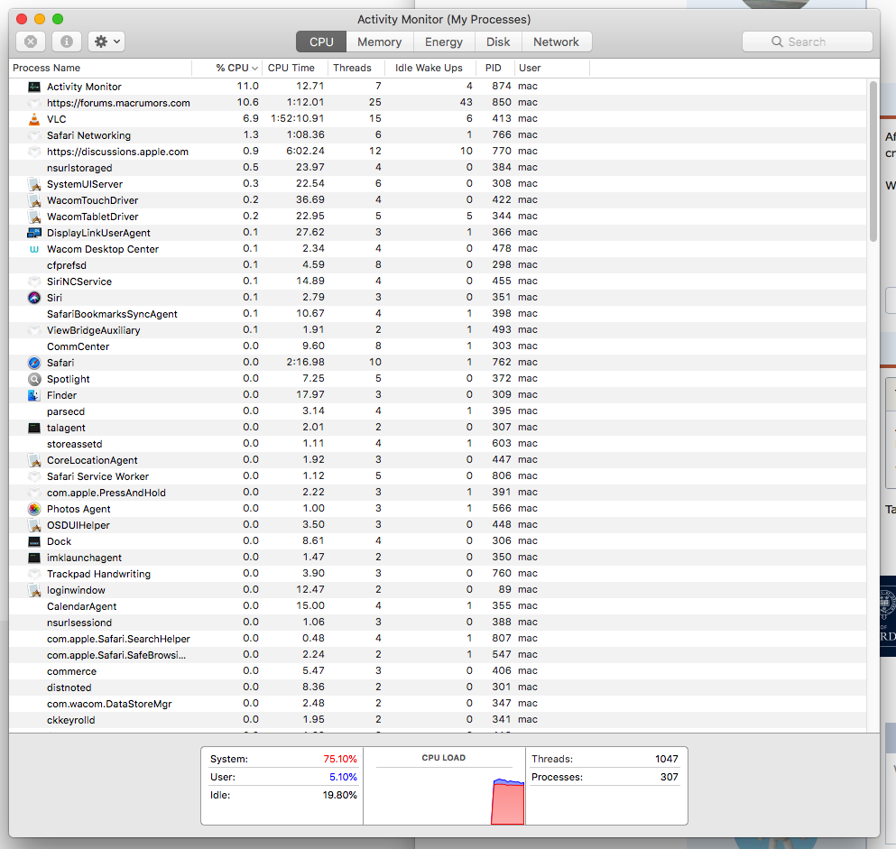Select the https://discussions.apple.com row
This screenshot has height=849, width=896.
[x=438, y=152]
